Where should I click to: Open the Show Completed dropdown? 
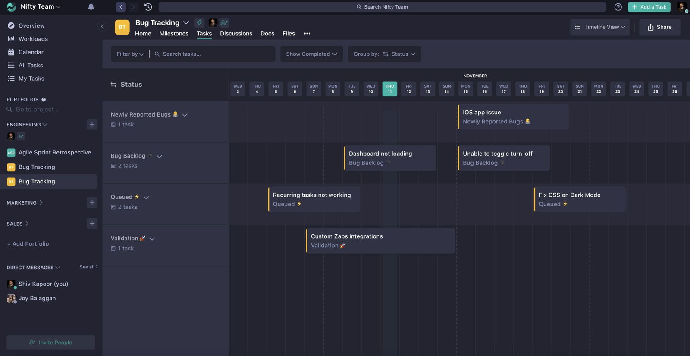coord(312,54)
